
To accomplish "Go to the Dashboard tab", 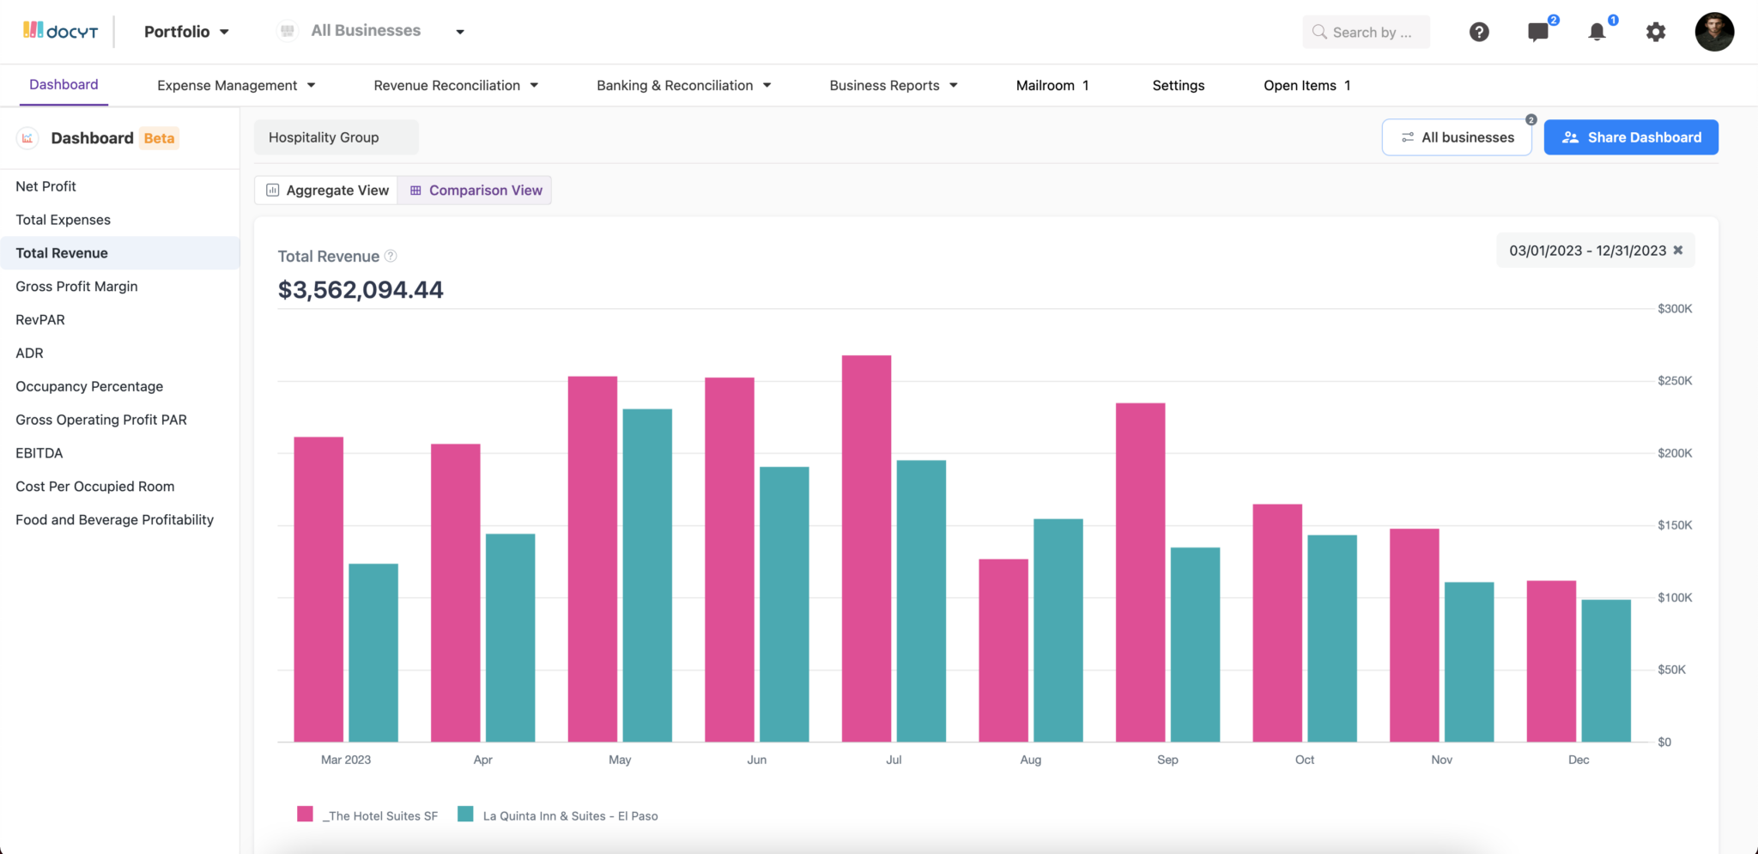I will pos(64,84).
